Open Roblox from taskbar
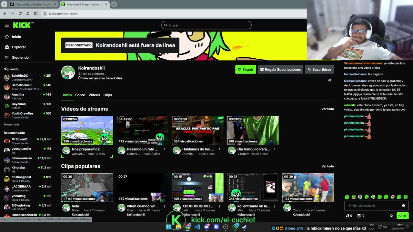Viewport: 413px width, 232px height. click(x=216, y=227)
